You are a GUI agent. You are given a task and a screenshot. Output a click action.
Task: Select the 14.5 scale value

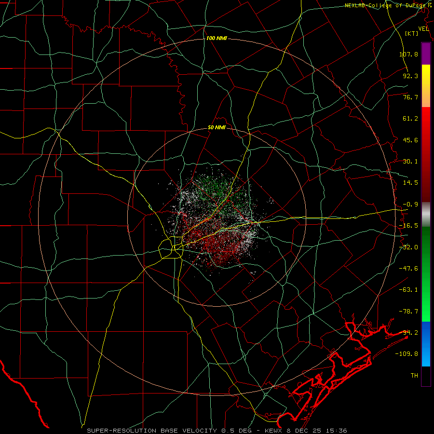(x=410, y=183)
